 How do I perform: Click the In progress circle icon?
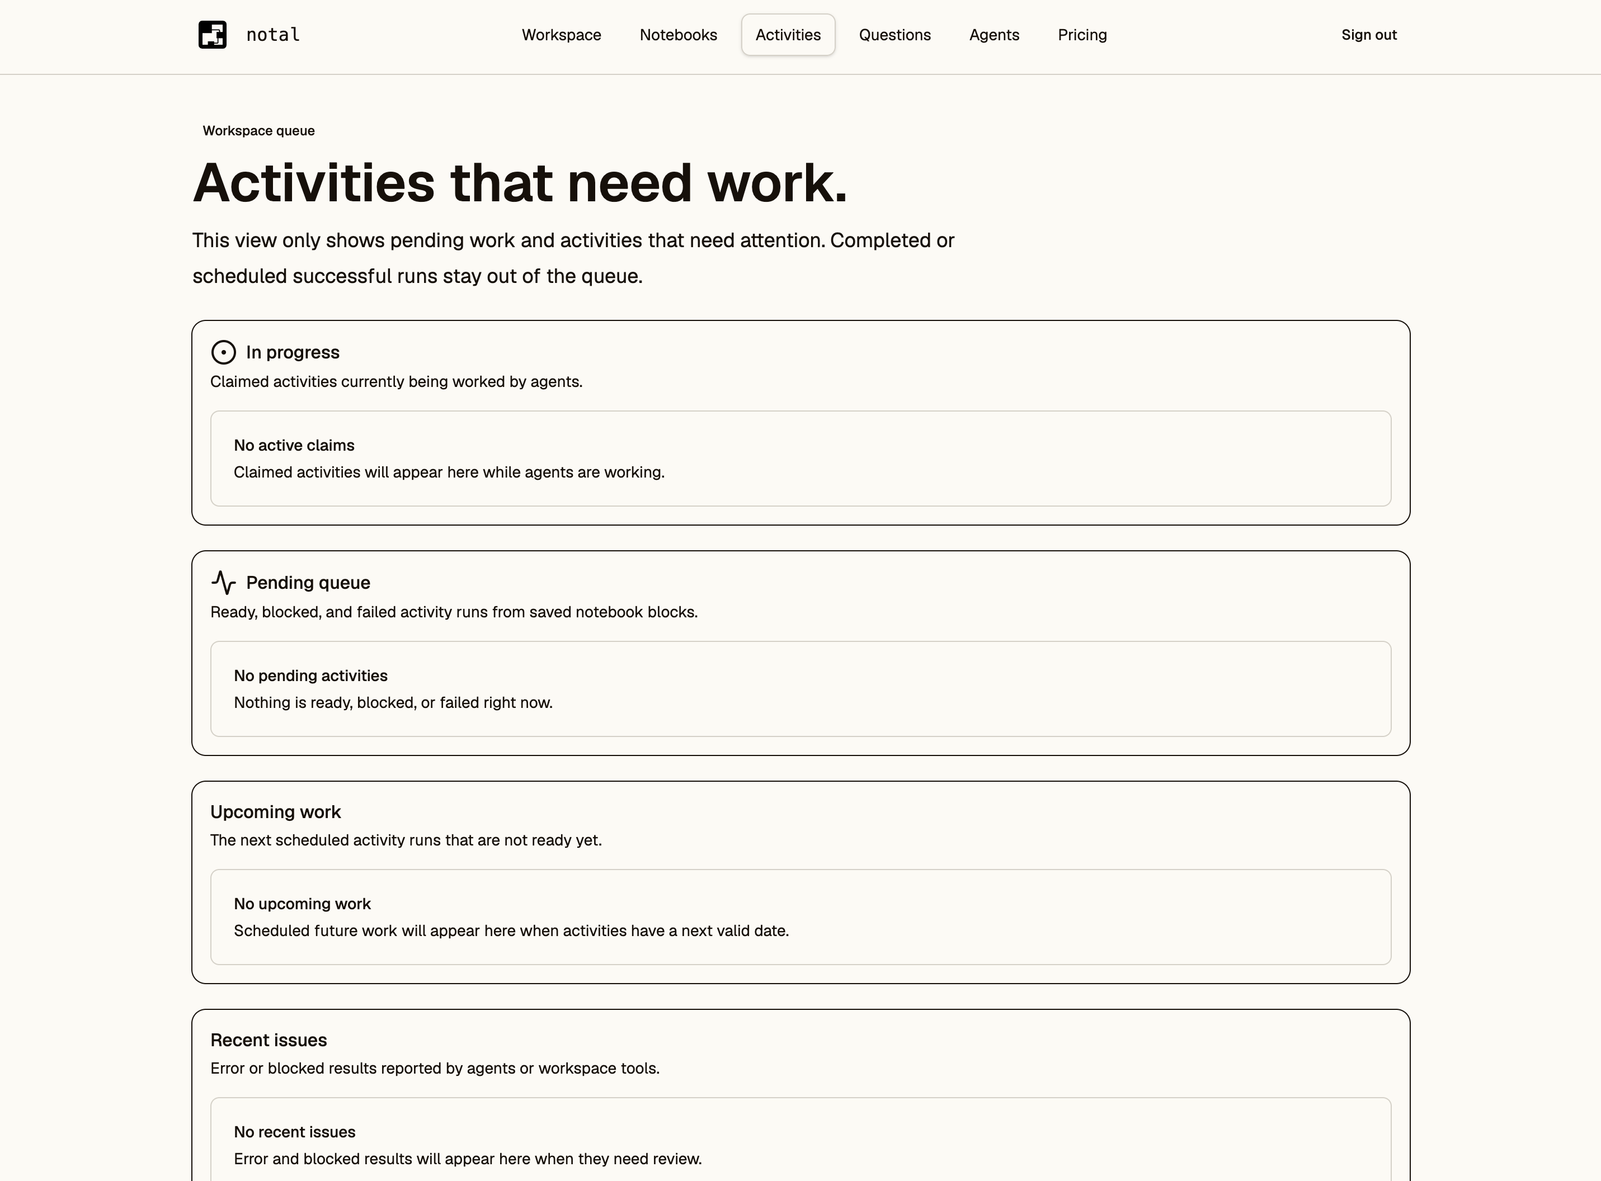223,352
